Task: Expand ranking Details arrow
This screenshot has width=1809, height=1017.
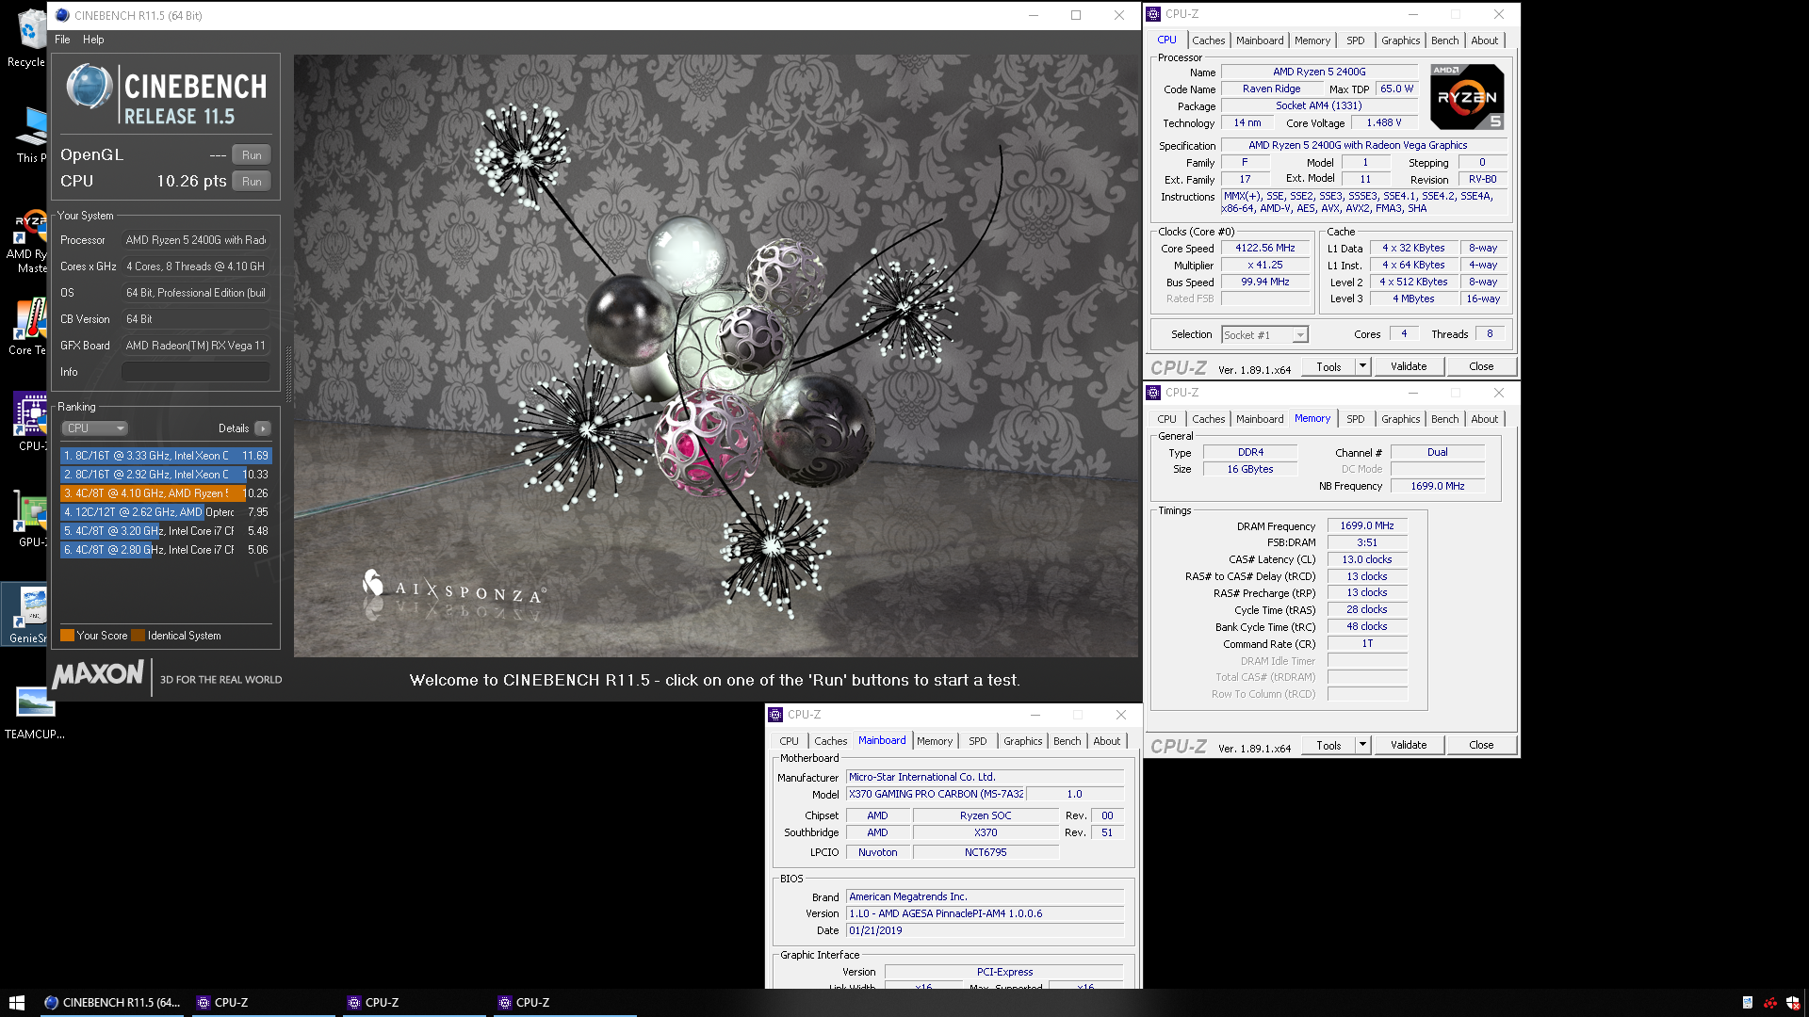Action: pos(263,428)
